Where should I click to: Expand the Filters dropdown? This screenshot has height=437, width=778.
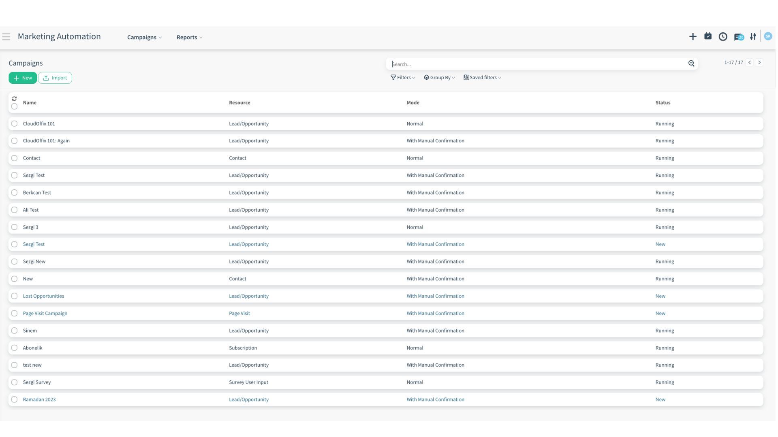[x=403, y=78]
